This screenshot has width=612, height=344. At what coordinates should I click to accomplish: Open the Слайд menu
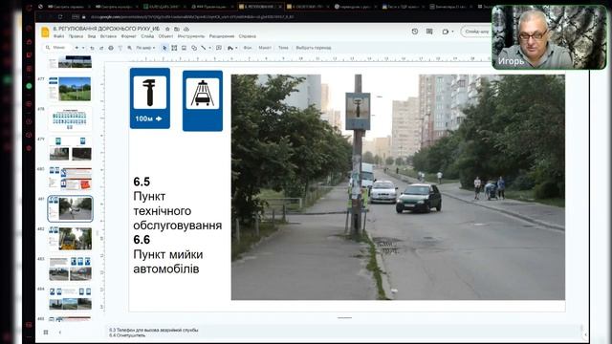147,36
